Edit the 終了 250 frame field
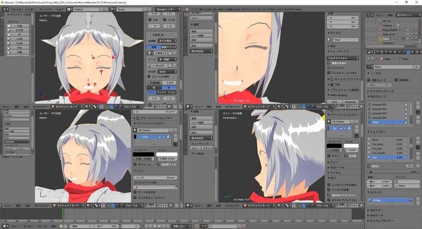422x229 pixels. coord(107,226)
